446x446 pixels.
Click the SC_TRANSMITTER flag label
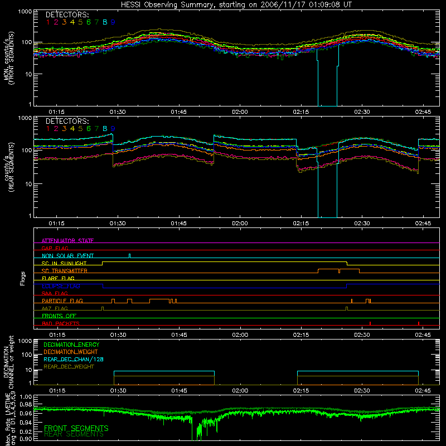click(x=65, y=271)
